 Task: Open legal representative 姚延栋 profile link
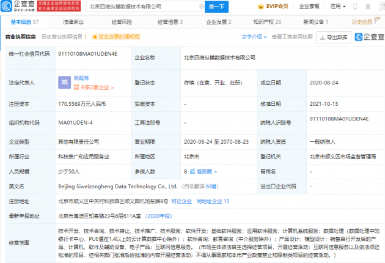pos(81,78)
